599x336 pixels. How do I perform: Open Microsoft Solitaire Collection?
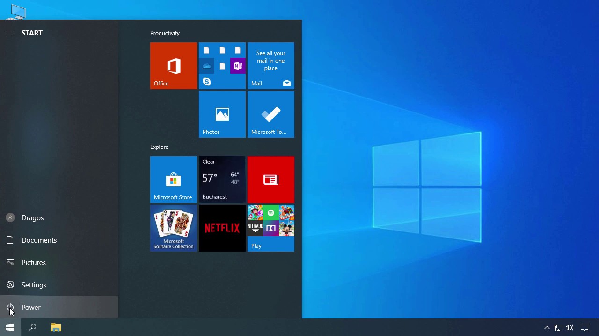173,228
